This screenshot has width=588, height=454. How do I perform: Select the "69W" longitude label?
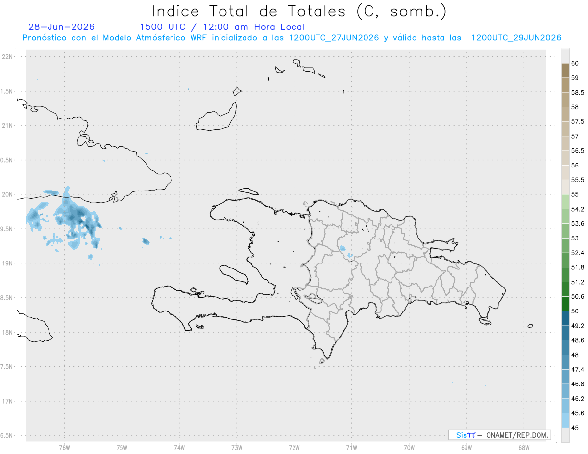(x=466, y=447)
